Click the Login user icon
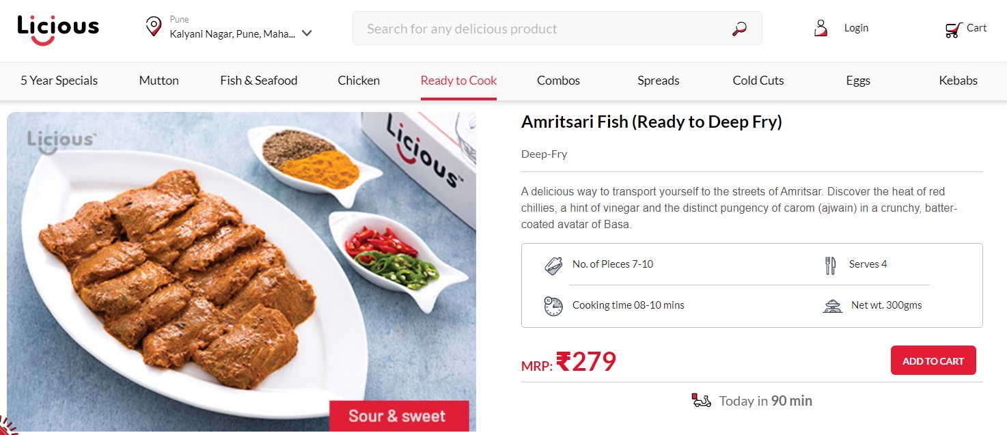The image size is (1007, 435). pyautogui.click(x=820, y=28)
